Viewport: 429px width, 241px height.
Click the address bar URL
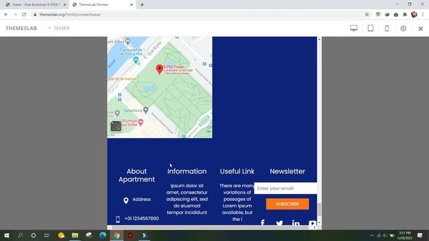click(x=70, y=15)
